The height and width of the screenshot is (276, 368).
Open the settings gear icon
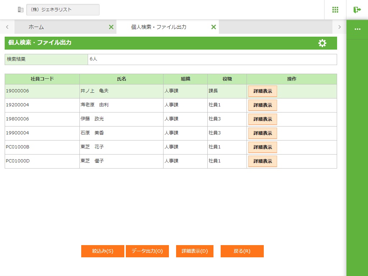tap(322, 43)
